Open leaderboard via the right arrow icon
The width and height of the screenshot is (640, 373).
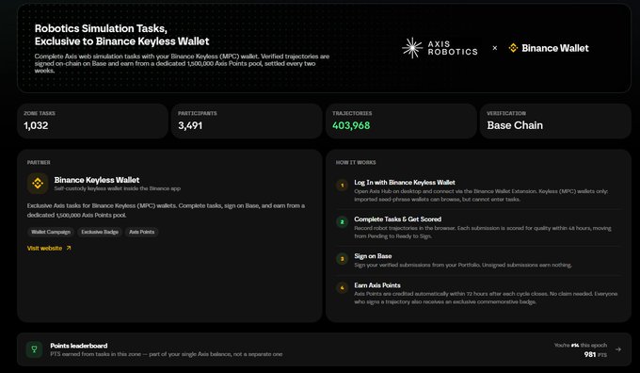[618, 349]
